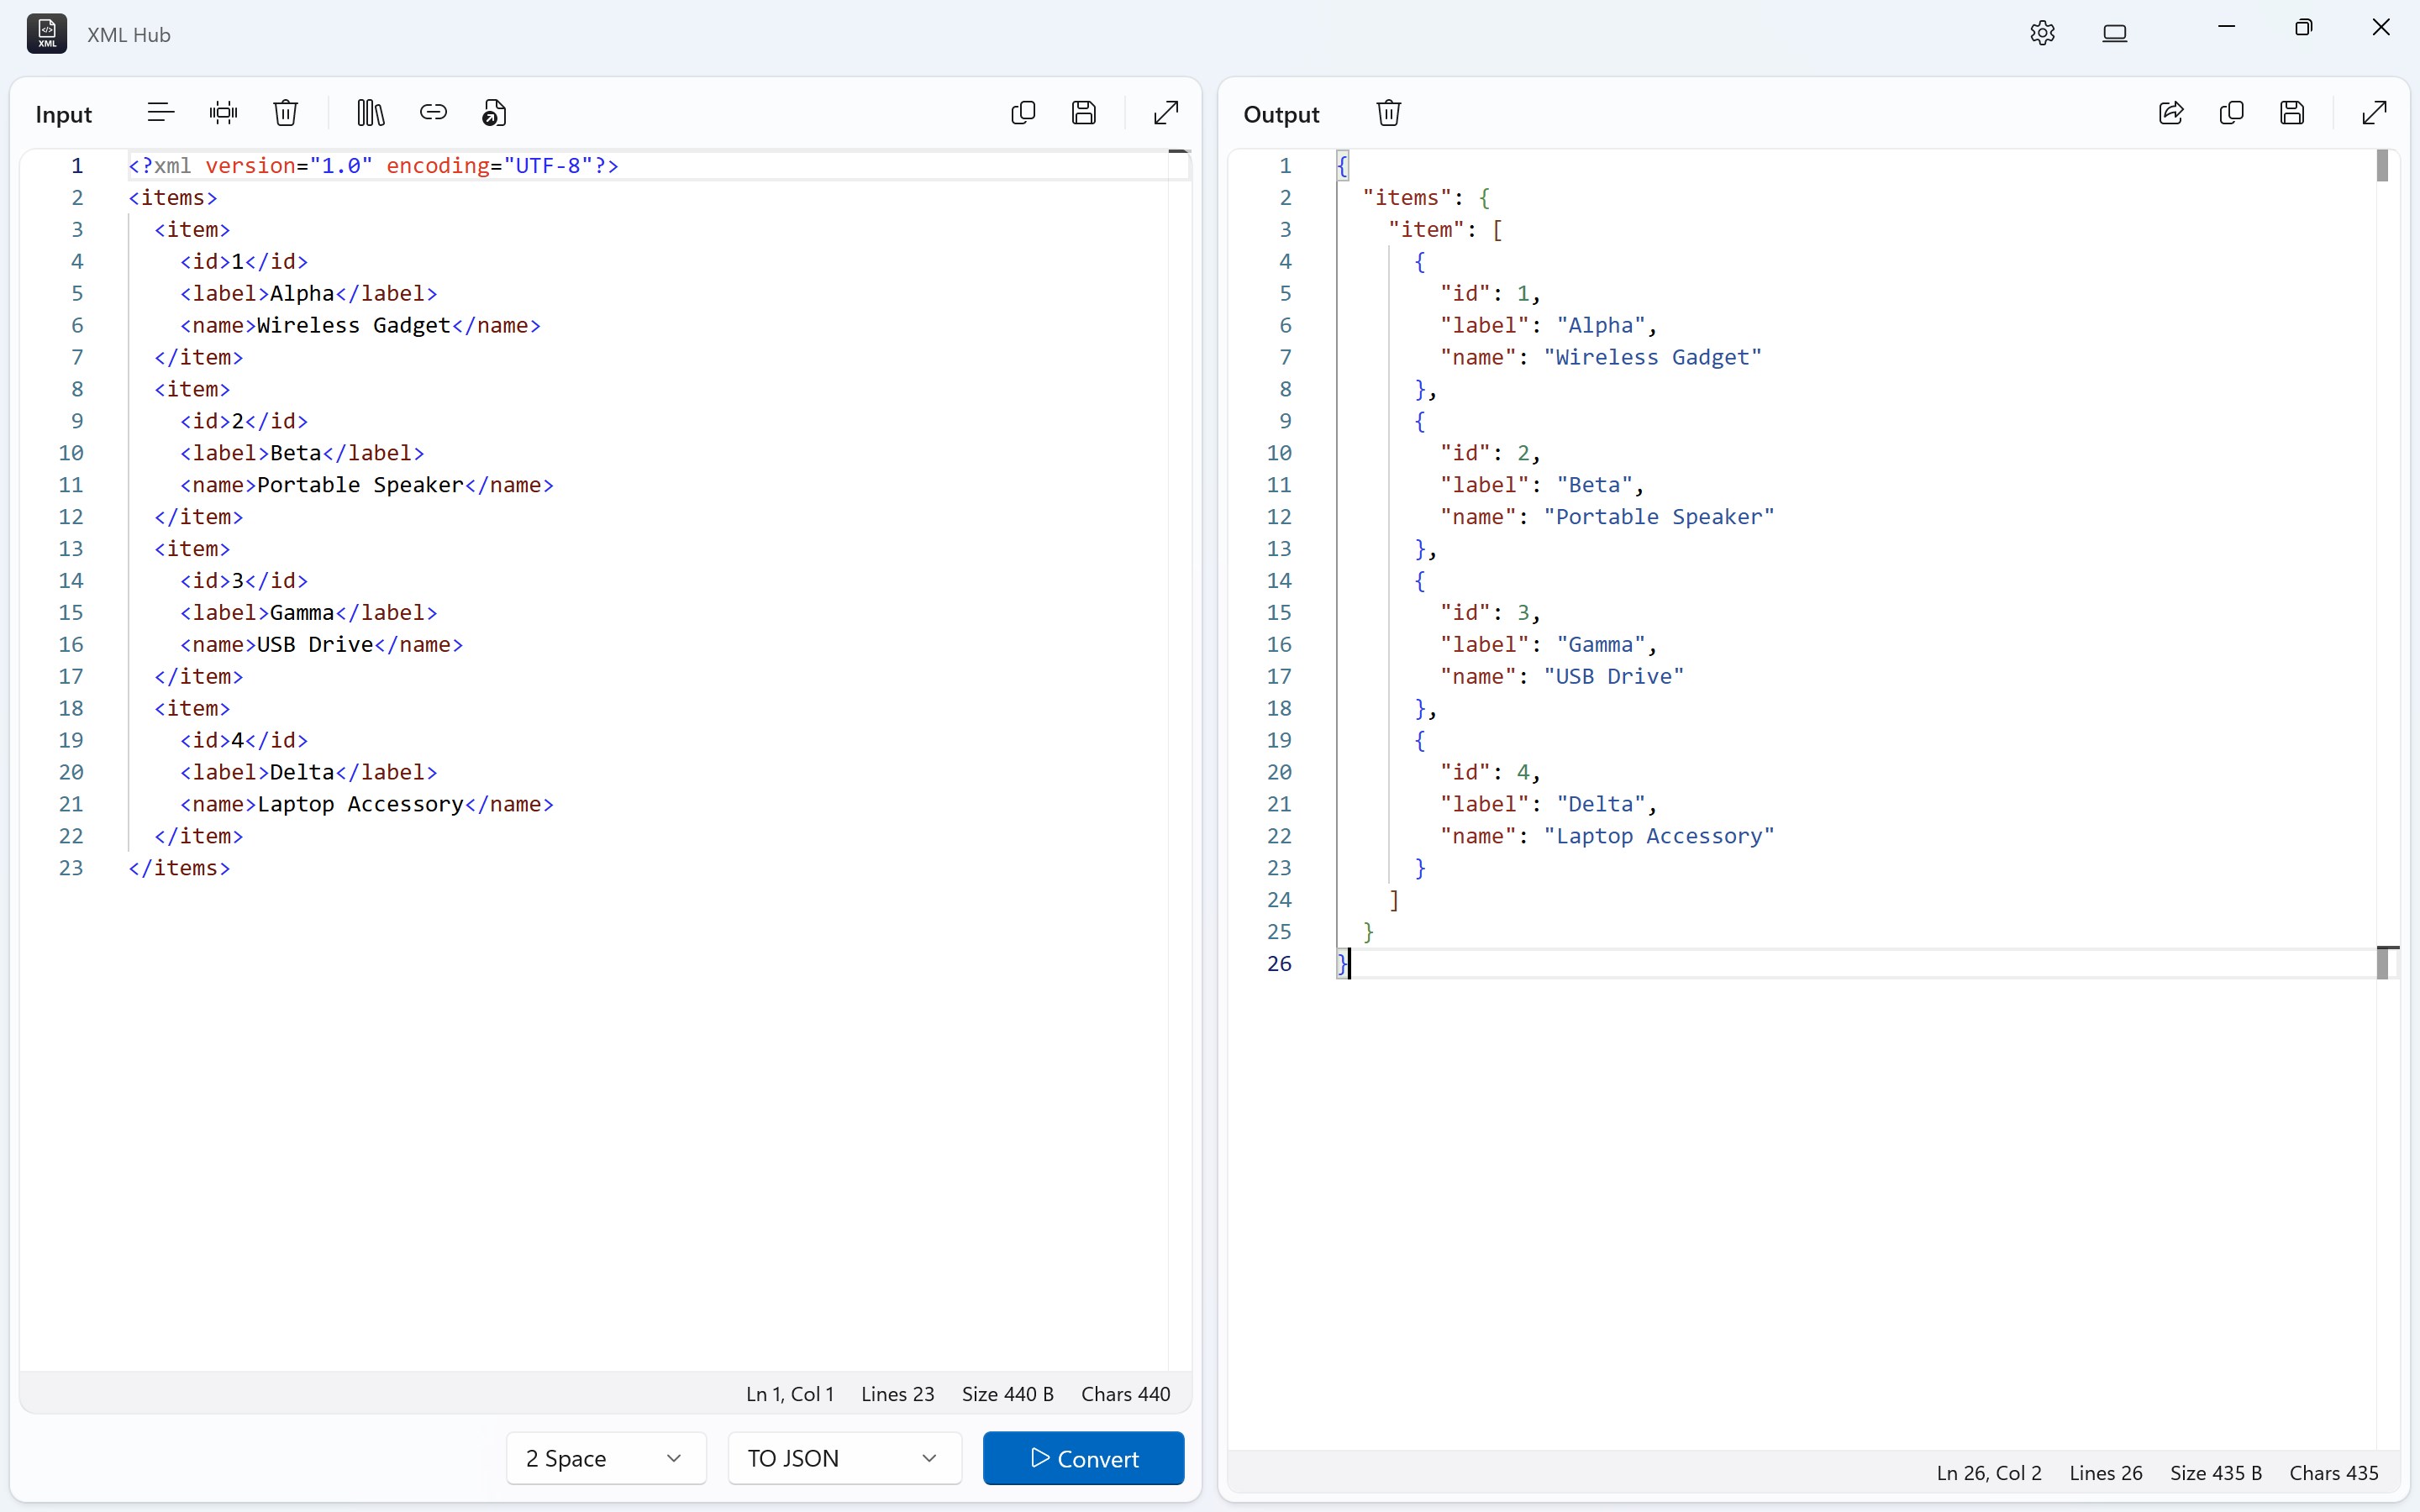
Task: Save the converted JSON output
Action: point(2292,112)
